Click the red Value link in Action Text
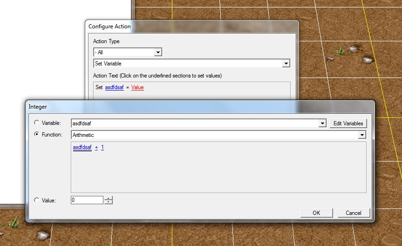The width and height of the screenshot is (402, 246). click(x=137, y=87)
